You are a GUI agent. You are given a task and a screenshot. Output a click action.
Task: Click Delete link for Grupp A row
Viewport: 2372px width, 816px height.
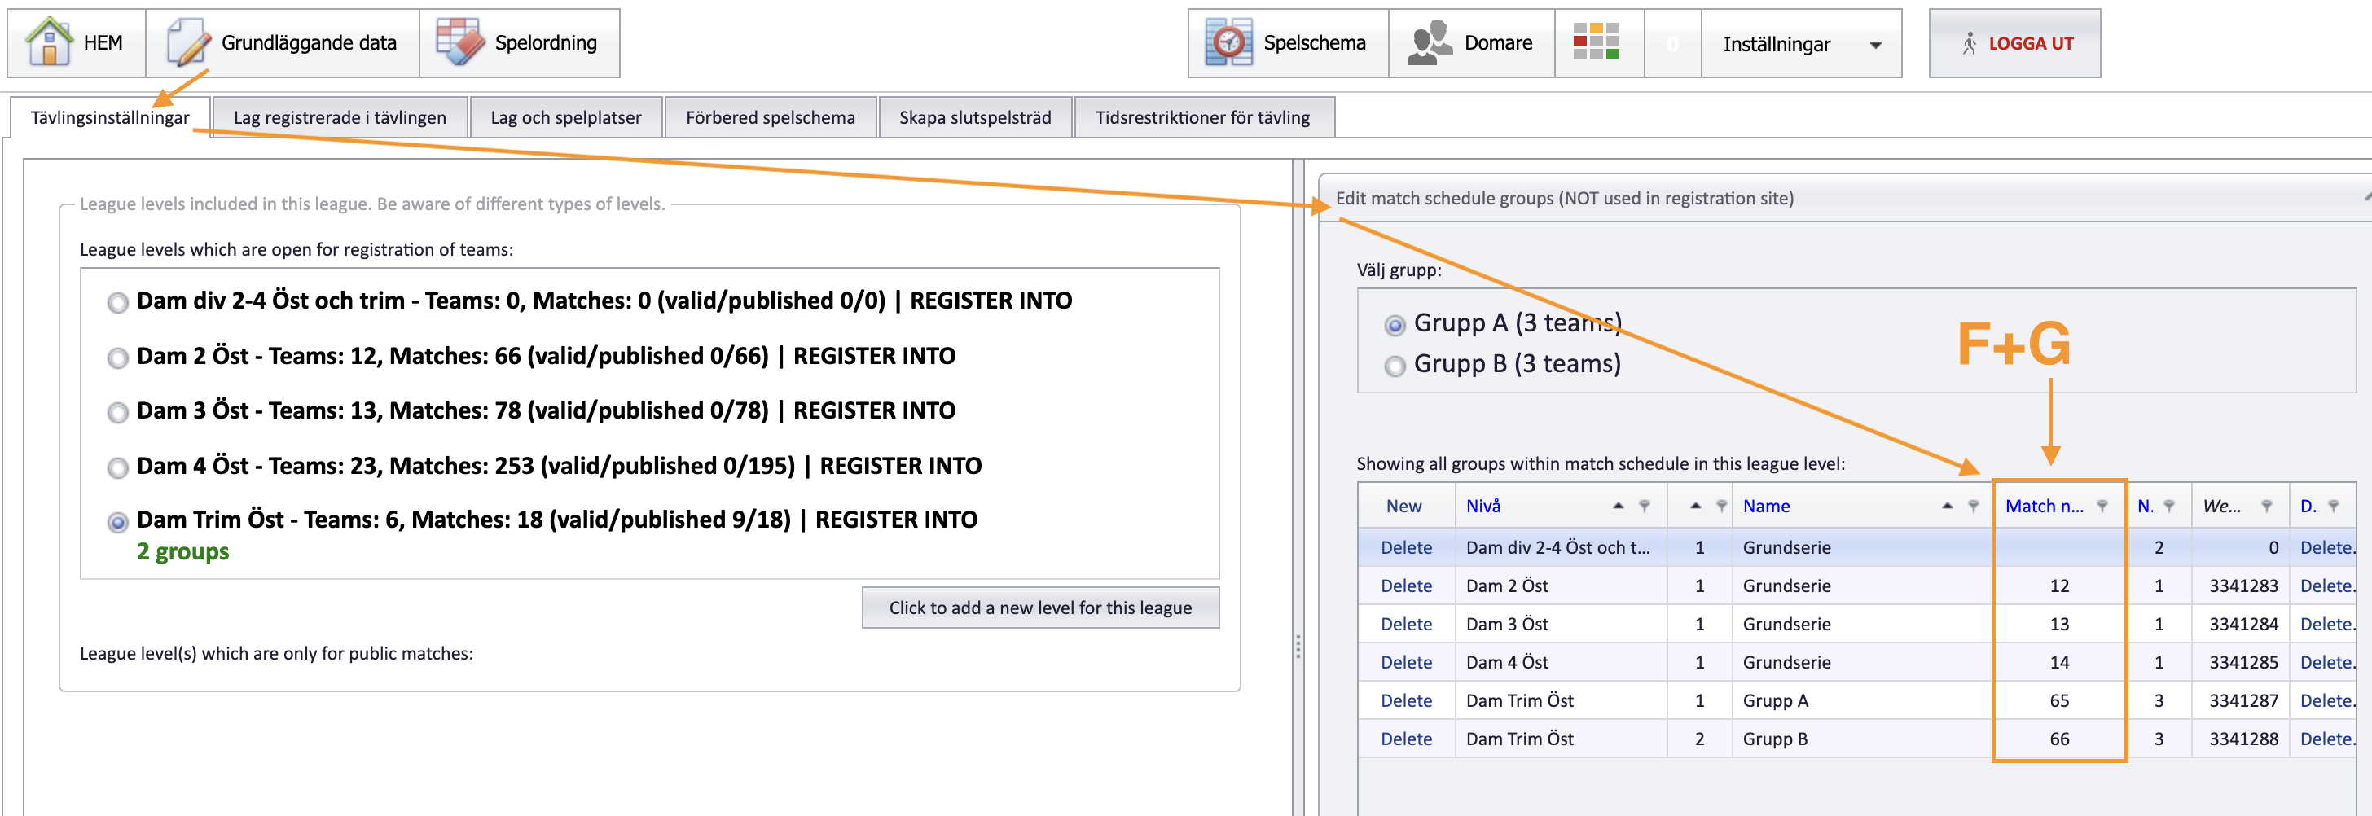point(1406,701)
